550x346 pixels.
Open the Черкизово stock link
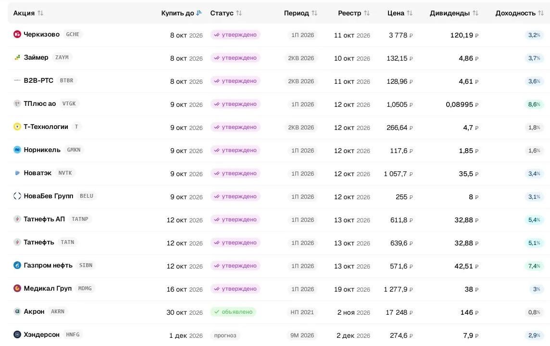(41, 34)
